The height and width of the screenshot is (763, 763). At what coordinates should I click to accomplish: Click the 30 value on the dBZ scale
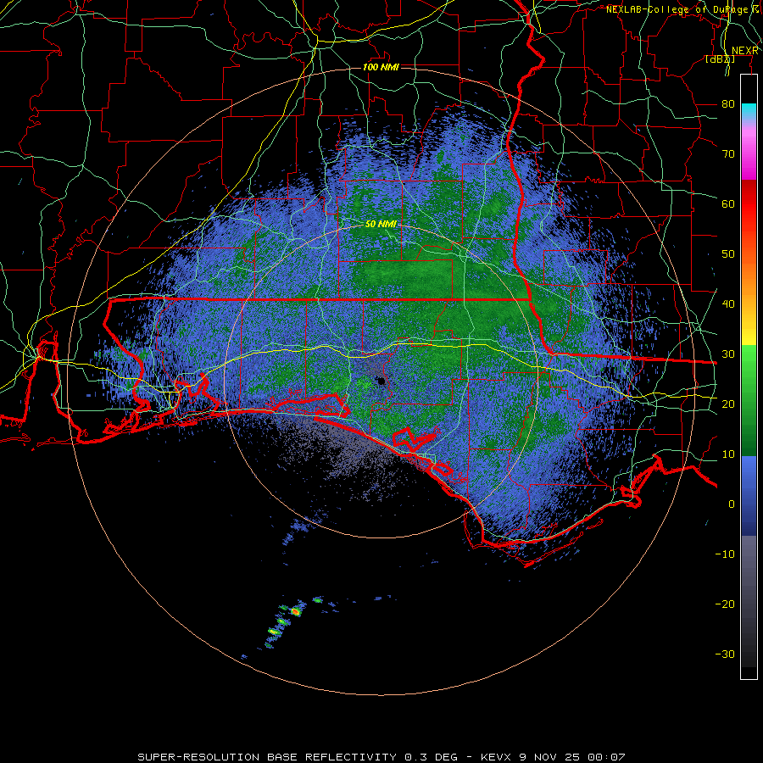click(x=728, y=354)
